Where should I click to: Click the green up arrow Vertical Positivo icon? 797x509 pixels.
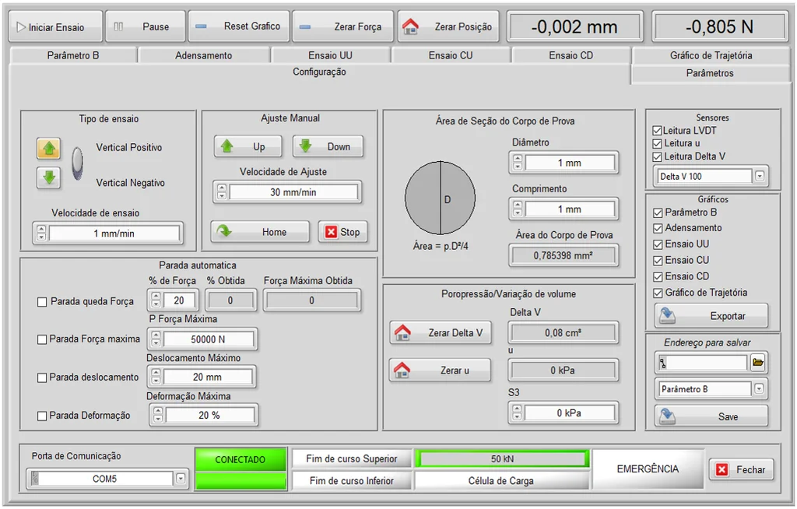tap(49, 149)
